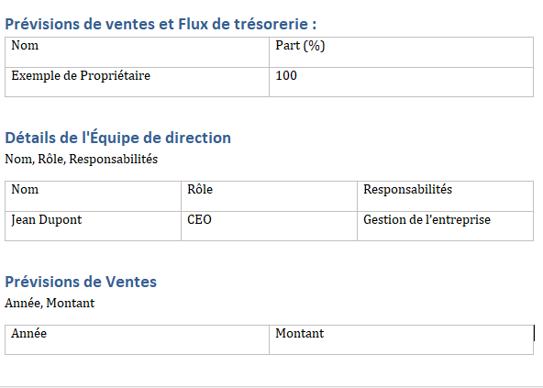This screenshot has height=388, width=543.
Task: Click the Détails de l'Équipe de direction heading
Action: [117, 138]
